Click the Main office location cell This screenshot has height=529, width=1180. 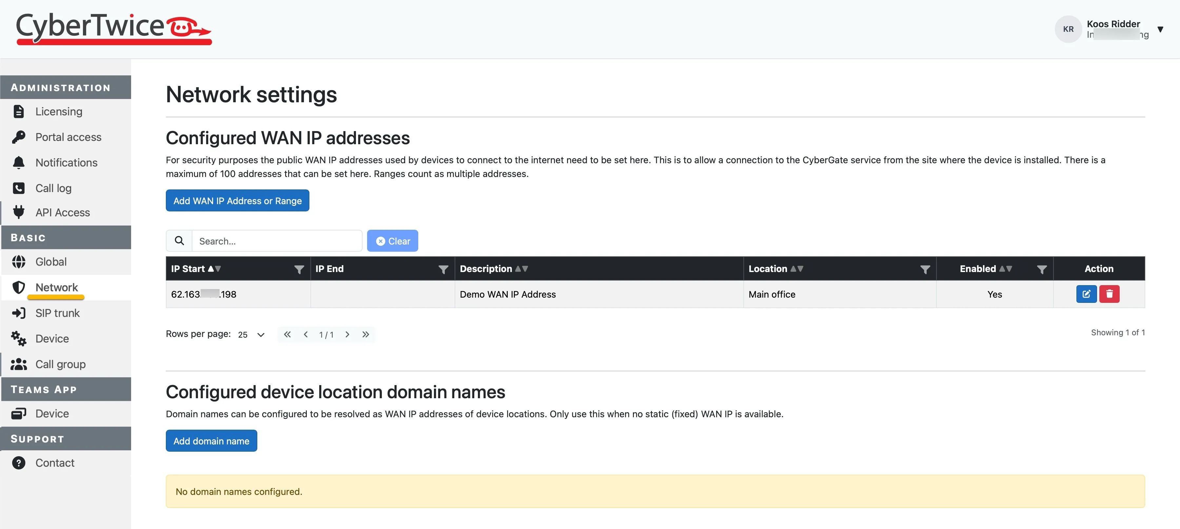[840, 294]
